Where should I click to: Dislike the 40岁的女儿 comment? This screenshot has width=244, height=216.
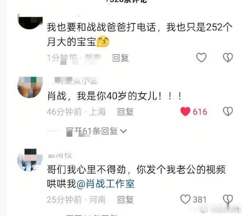point(228,111)
